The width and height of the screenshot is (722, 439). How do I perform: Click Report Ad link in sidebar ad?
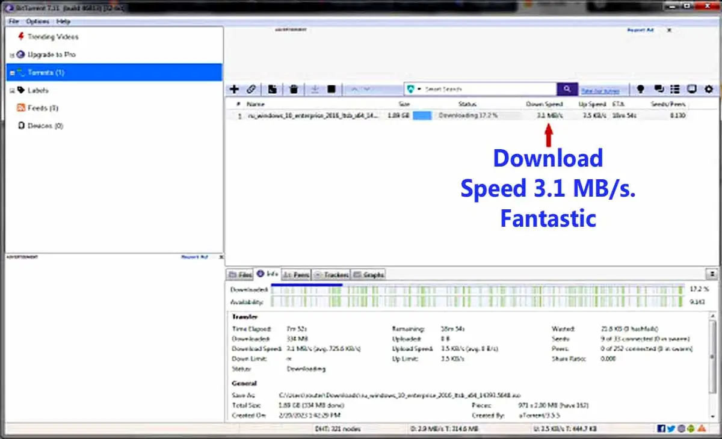[x=194, y=257]
